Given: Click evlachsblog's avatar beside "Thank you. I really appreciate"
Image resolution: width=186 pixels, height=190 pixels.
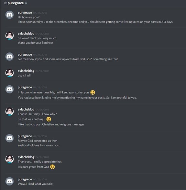Looking at the screenshot, I should 9,159.
